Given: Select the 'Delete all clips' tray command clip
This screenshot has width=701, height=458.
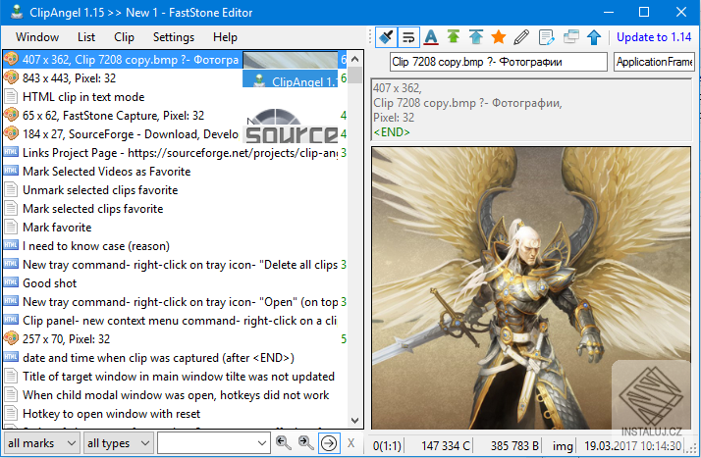Looking at the screenshot, I should tap(175, 265).
